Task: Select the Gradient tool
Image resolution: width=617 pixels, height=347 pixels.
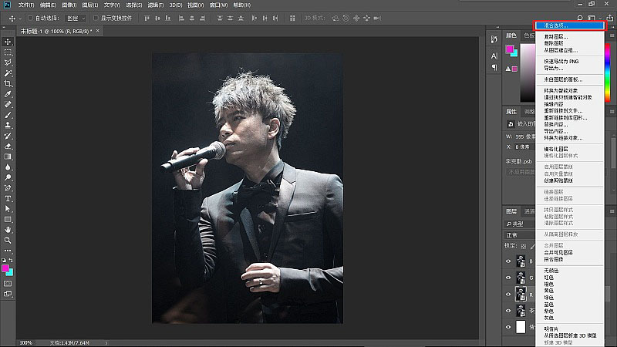Action: click(8, 157)
